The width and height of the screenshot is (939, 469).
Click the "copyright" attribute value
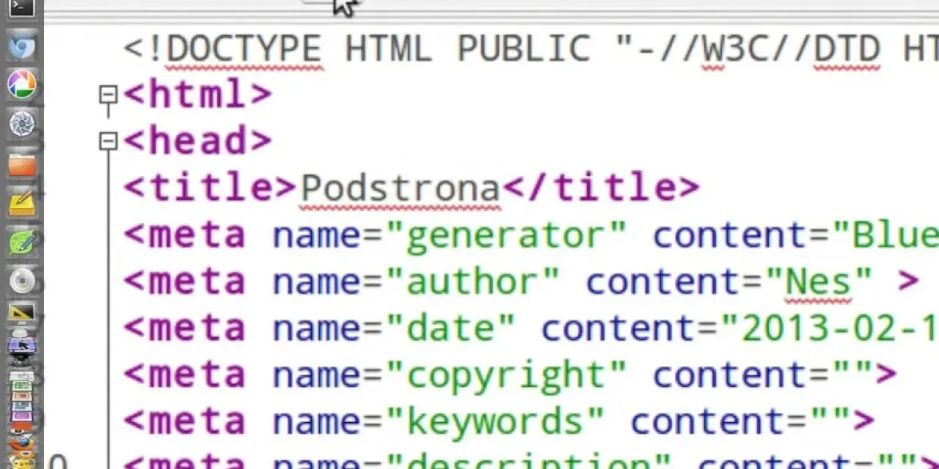[506, 376]
